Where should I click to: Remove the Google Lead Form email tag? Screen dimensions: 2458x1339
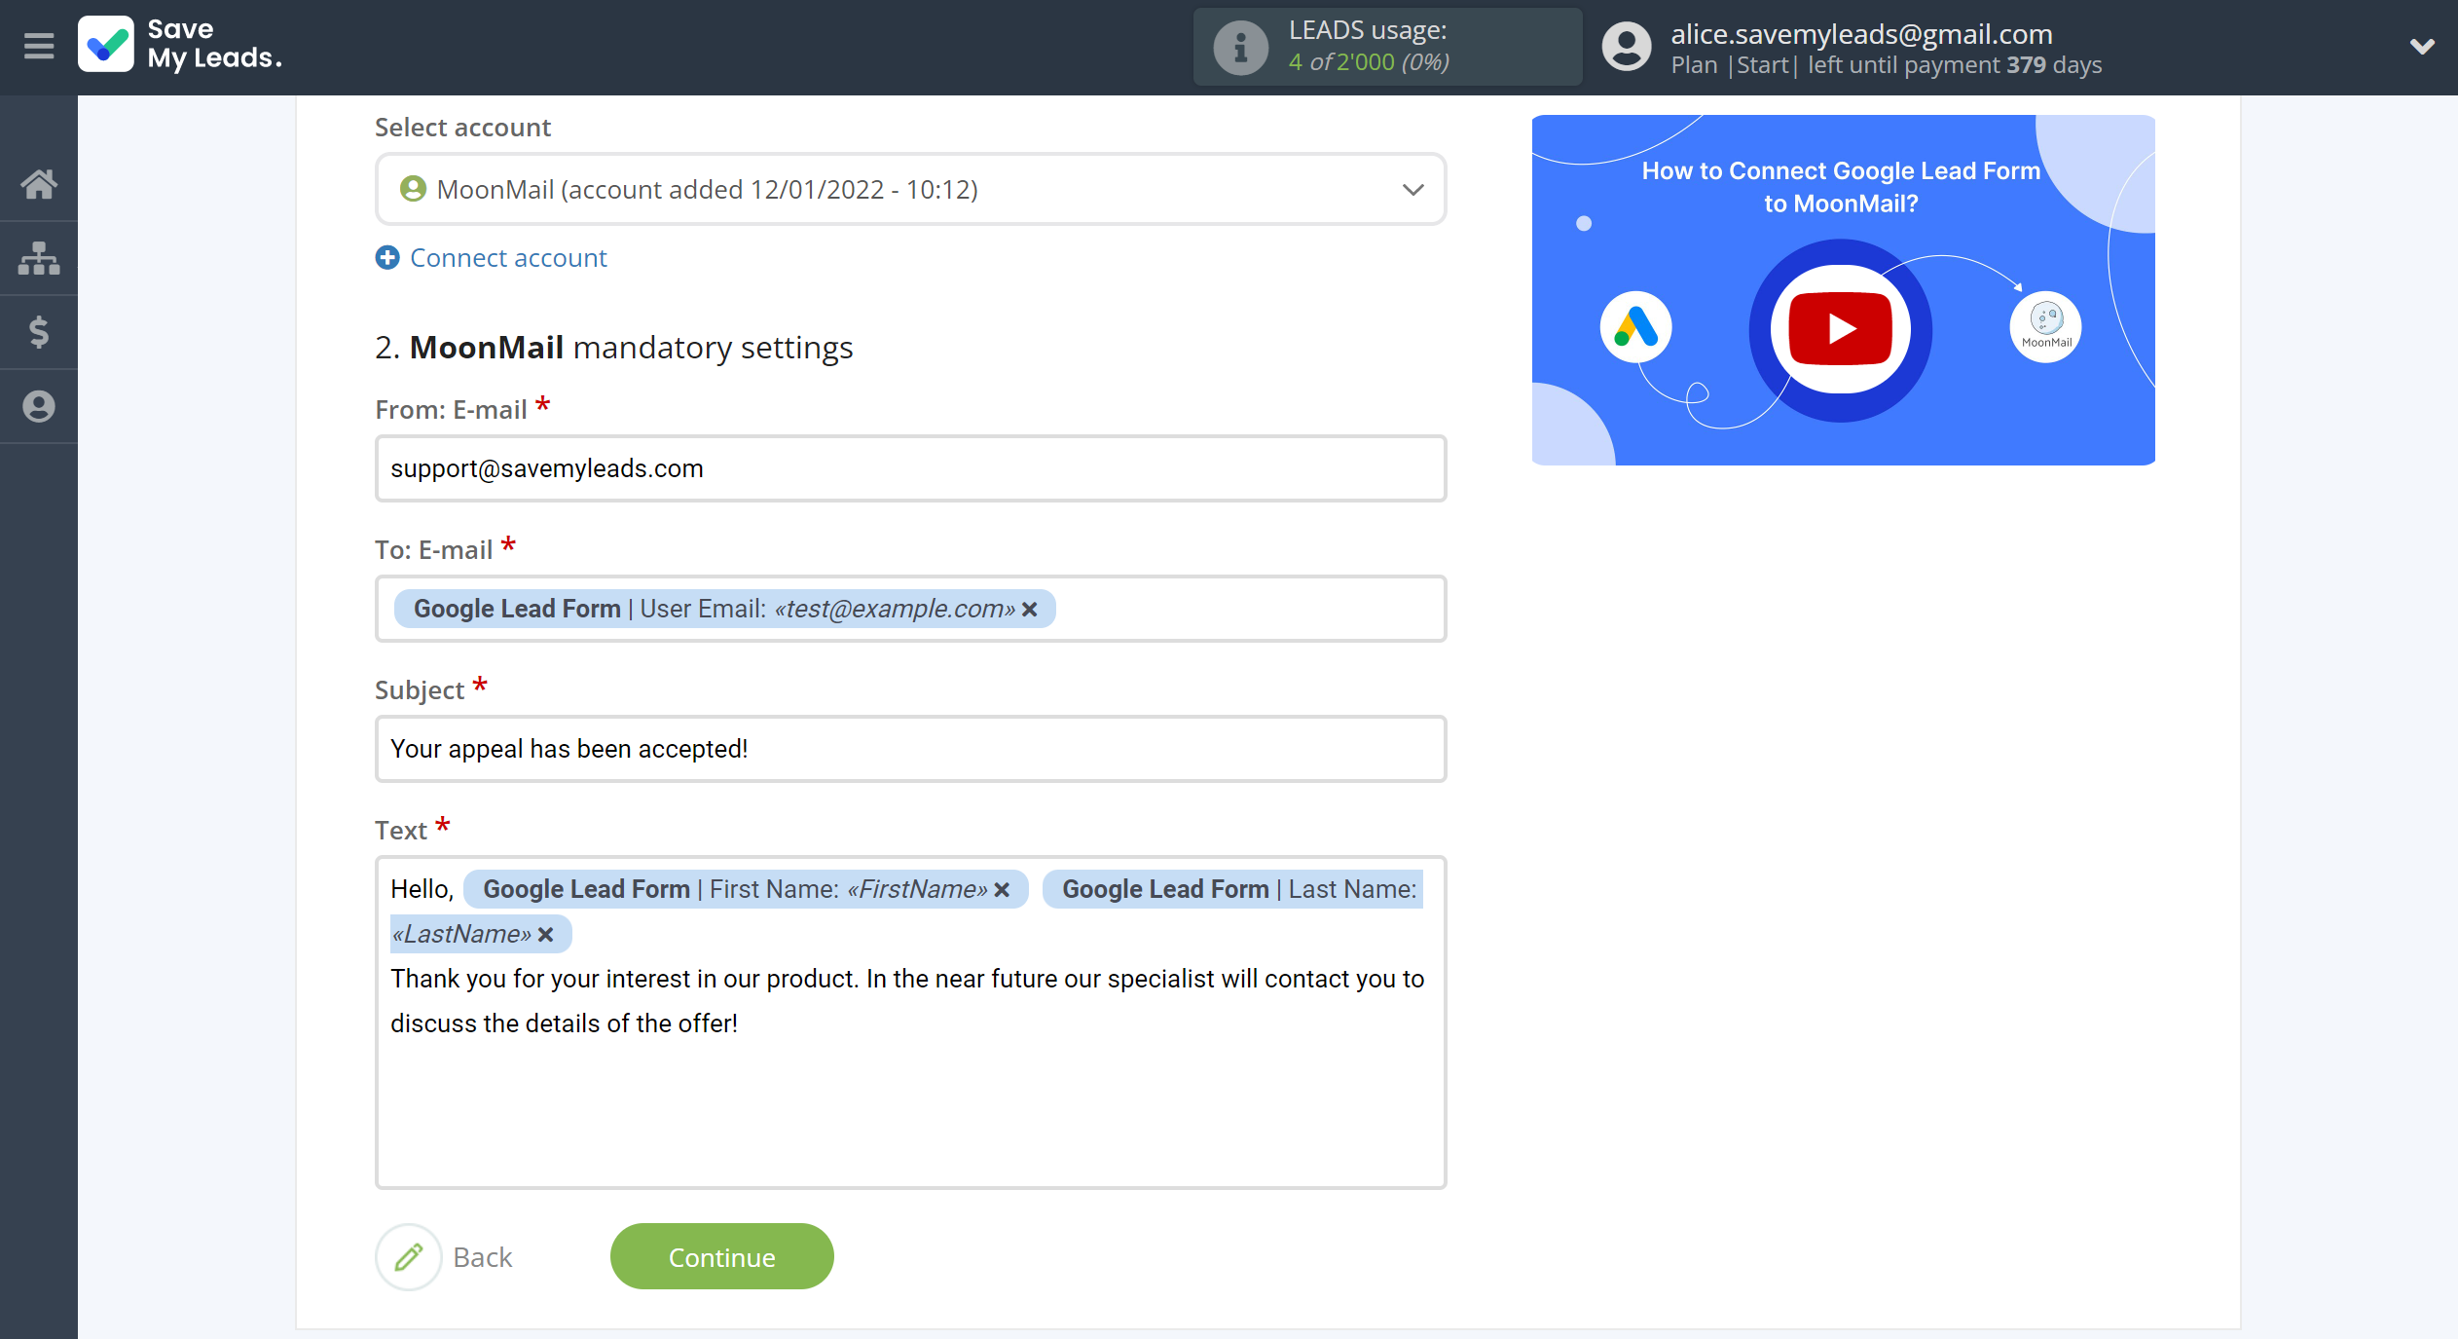point(1028,609)
